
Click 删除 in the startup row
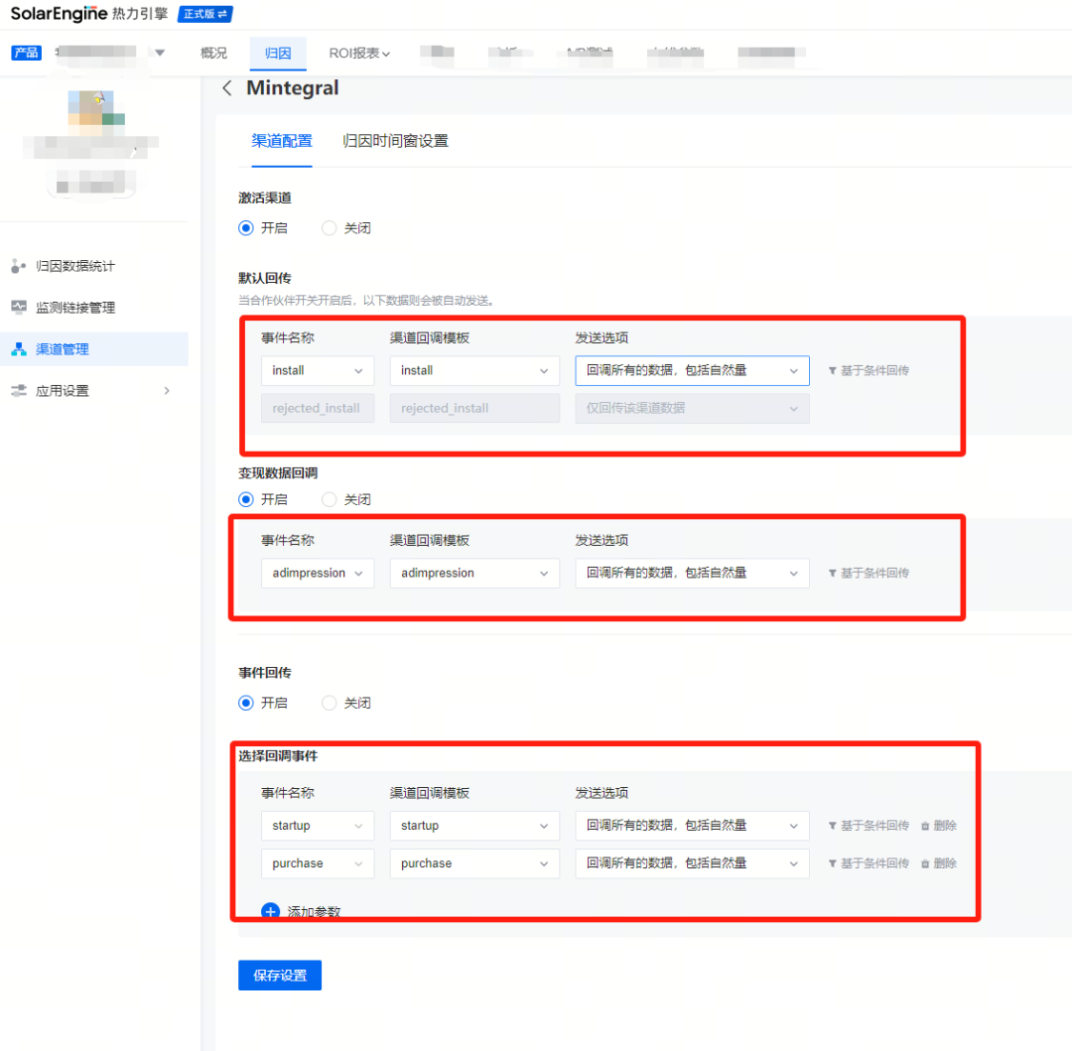click(945, 826)
